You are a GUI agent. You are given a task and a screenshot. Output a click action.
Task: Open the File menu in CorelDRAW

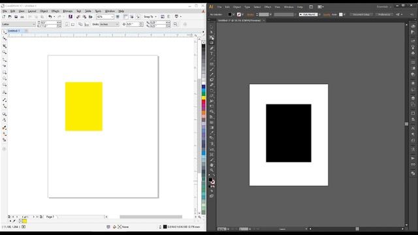(5, 11)
